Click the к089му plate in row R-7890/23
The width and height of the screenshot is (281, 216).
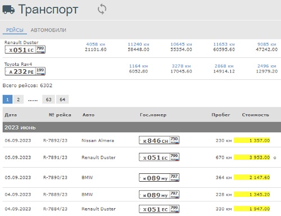tap(159, 177)
